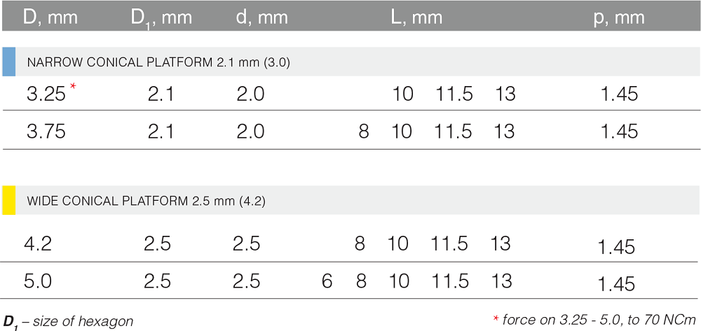This screenshot has height=331, width=701.
Task: Click the "D1, mm" column header
Action: [x=161, y=18]
